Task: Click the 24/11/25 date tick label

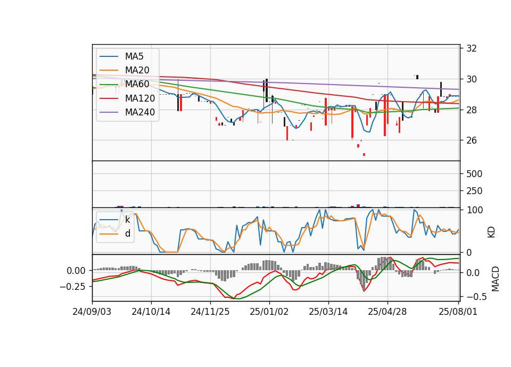Action: point(210,312)
